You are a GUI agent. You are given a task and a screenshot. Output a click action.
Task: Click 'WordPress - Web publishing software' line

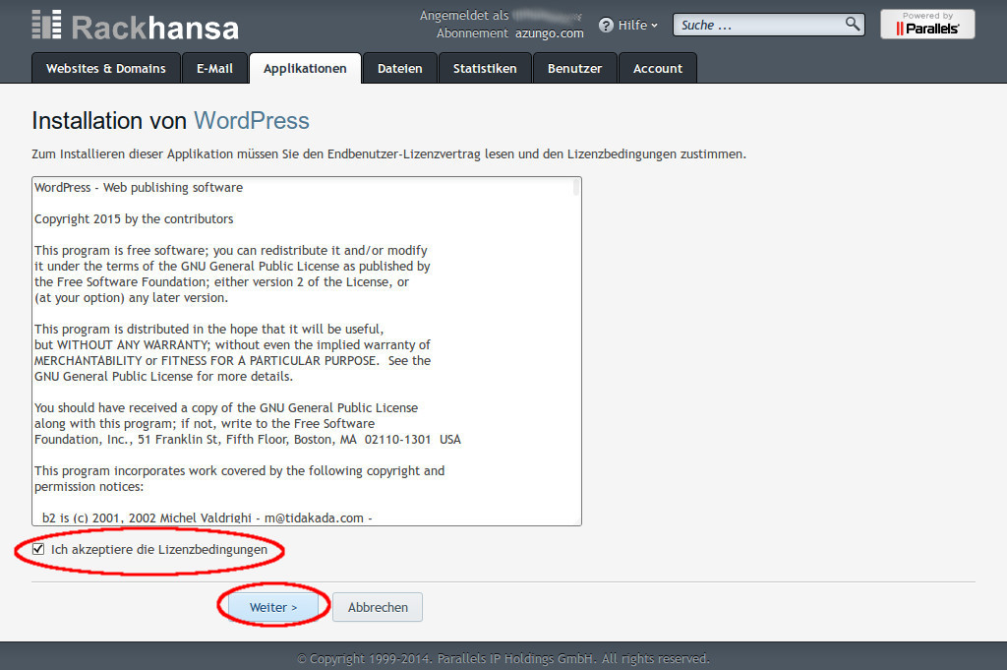[139, 188]
